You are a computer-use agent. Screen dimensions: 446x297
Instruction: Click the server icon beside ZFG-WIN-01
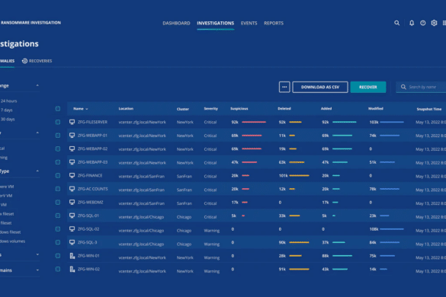(72, 256)
